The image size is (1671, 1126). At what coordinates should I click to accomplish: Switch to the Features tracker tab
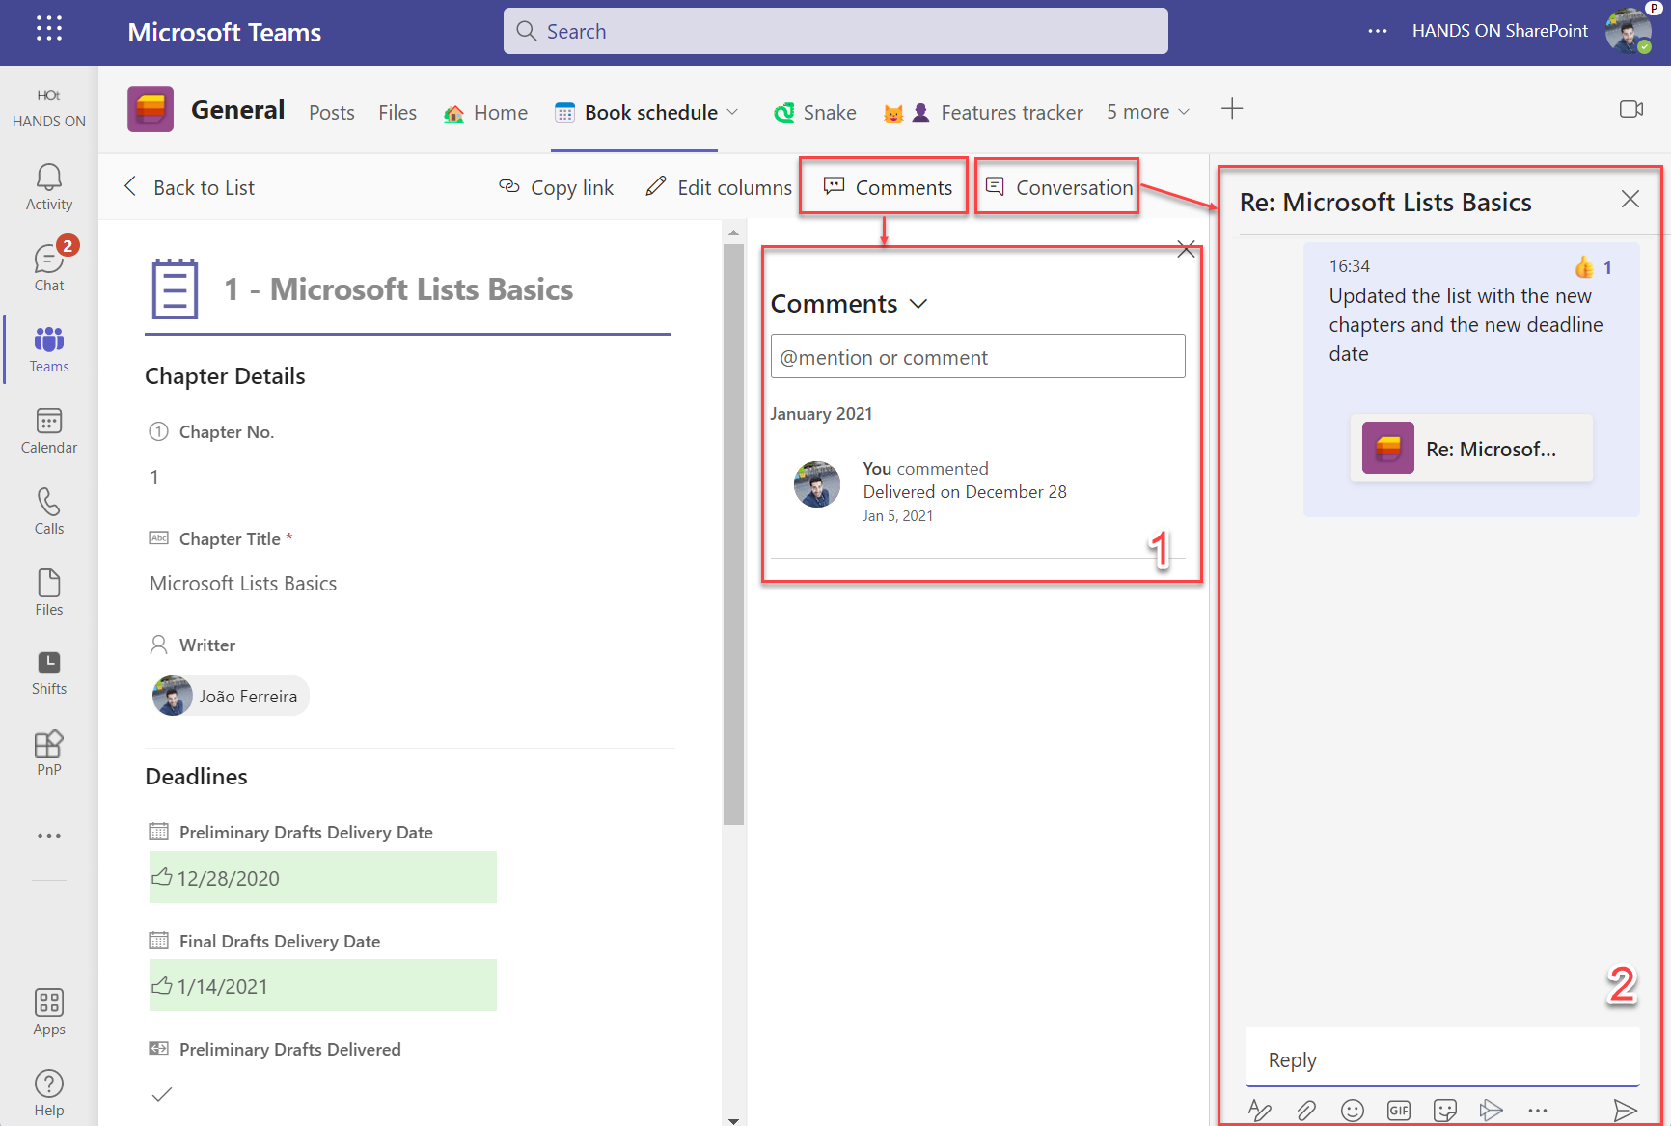[1011, 113]
